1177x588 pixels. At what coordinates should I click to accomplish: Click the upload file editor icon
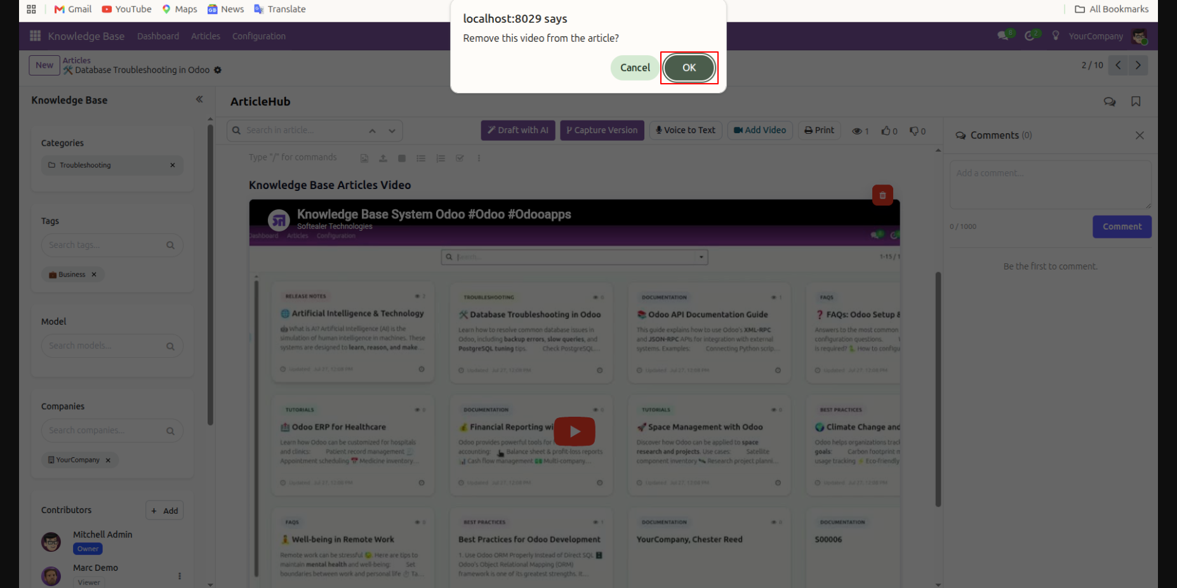coord(383,158)
